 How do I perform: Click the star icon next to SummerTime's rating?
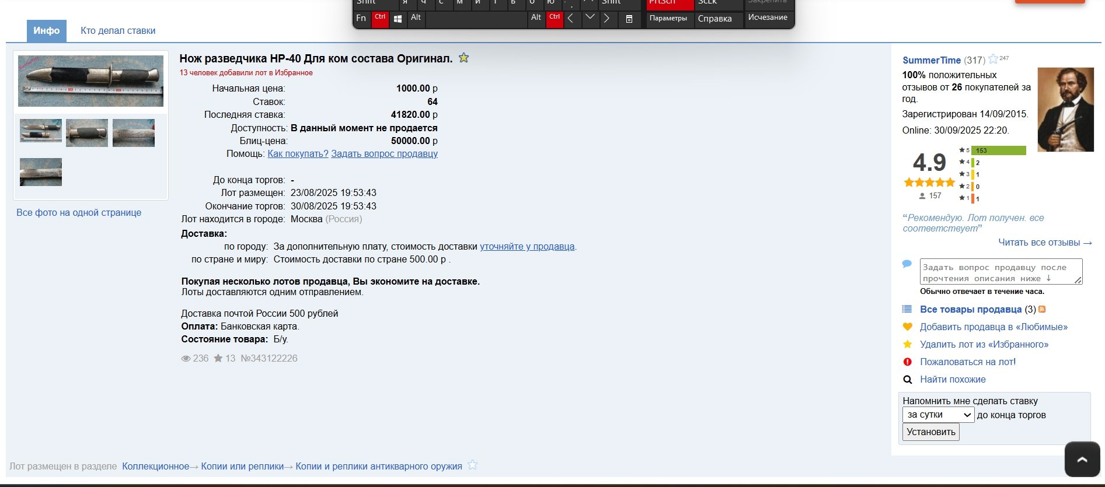pyautogui.click(x=993, y=59)
